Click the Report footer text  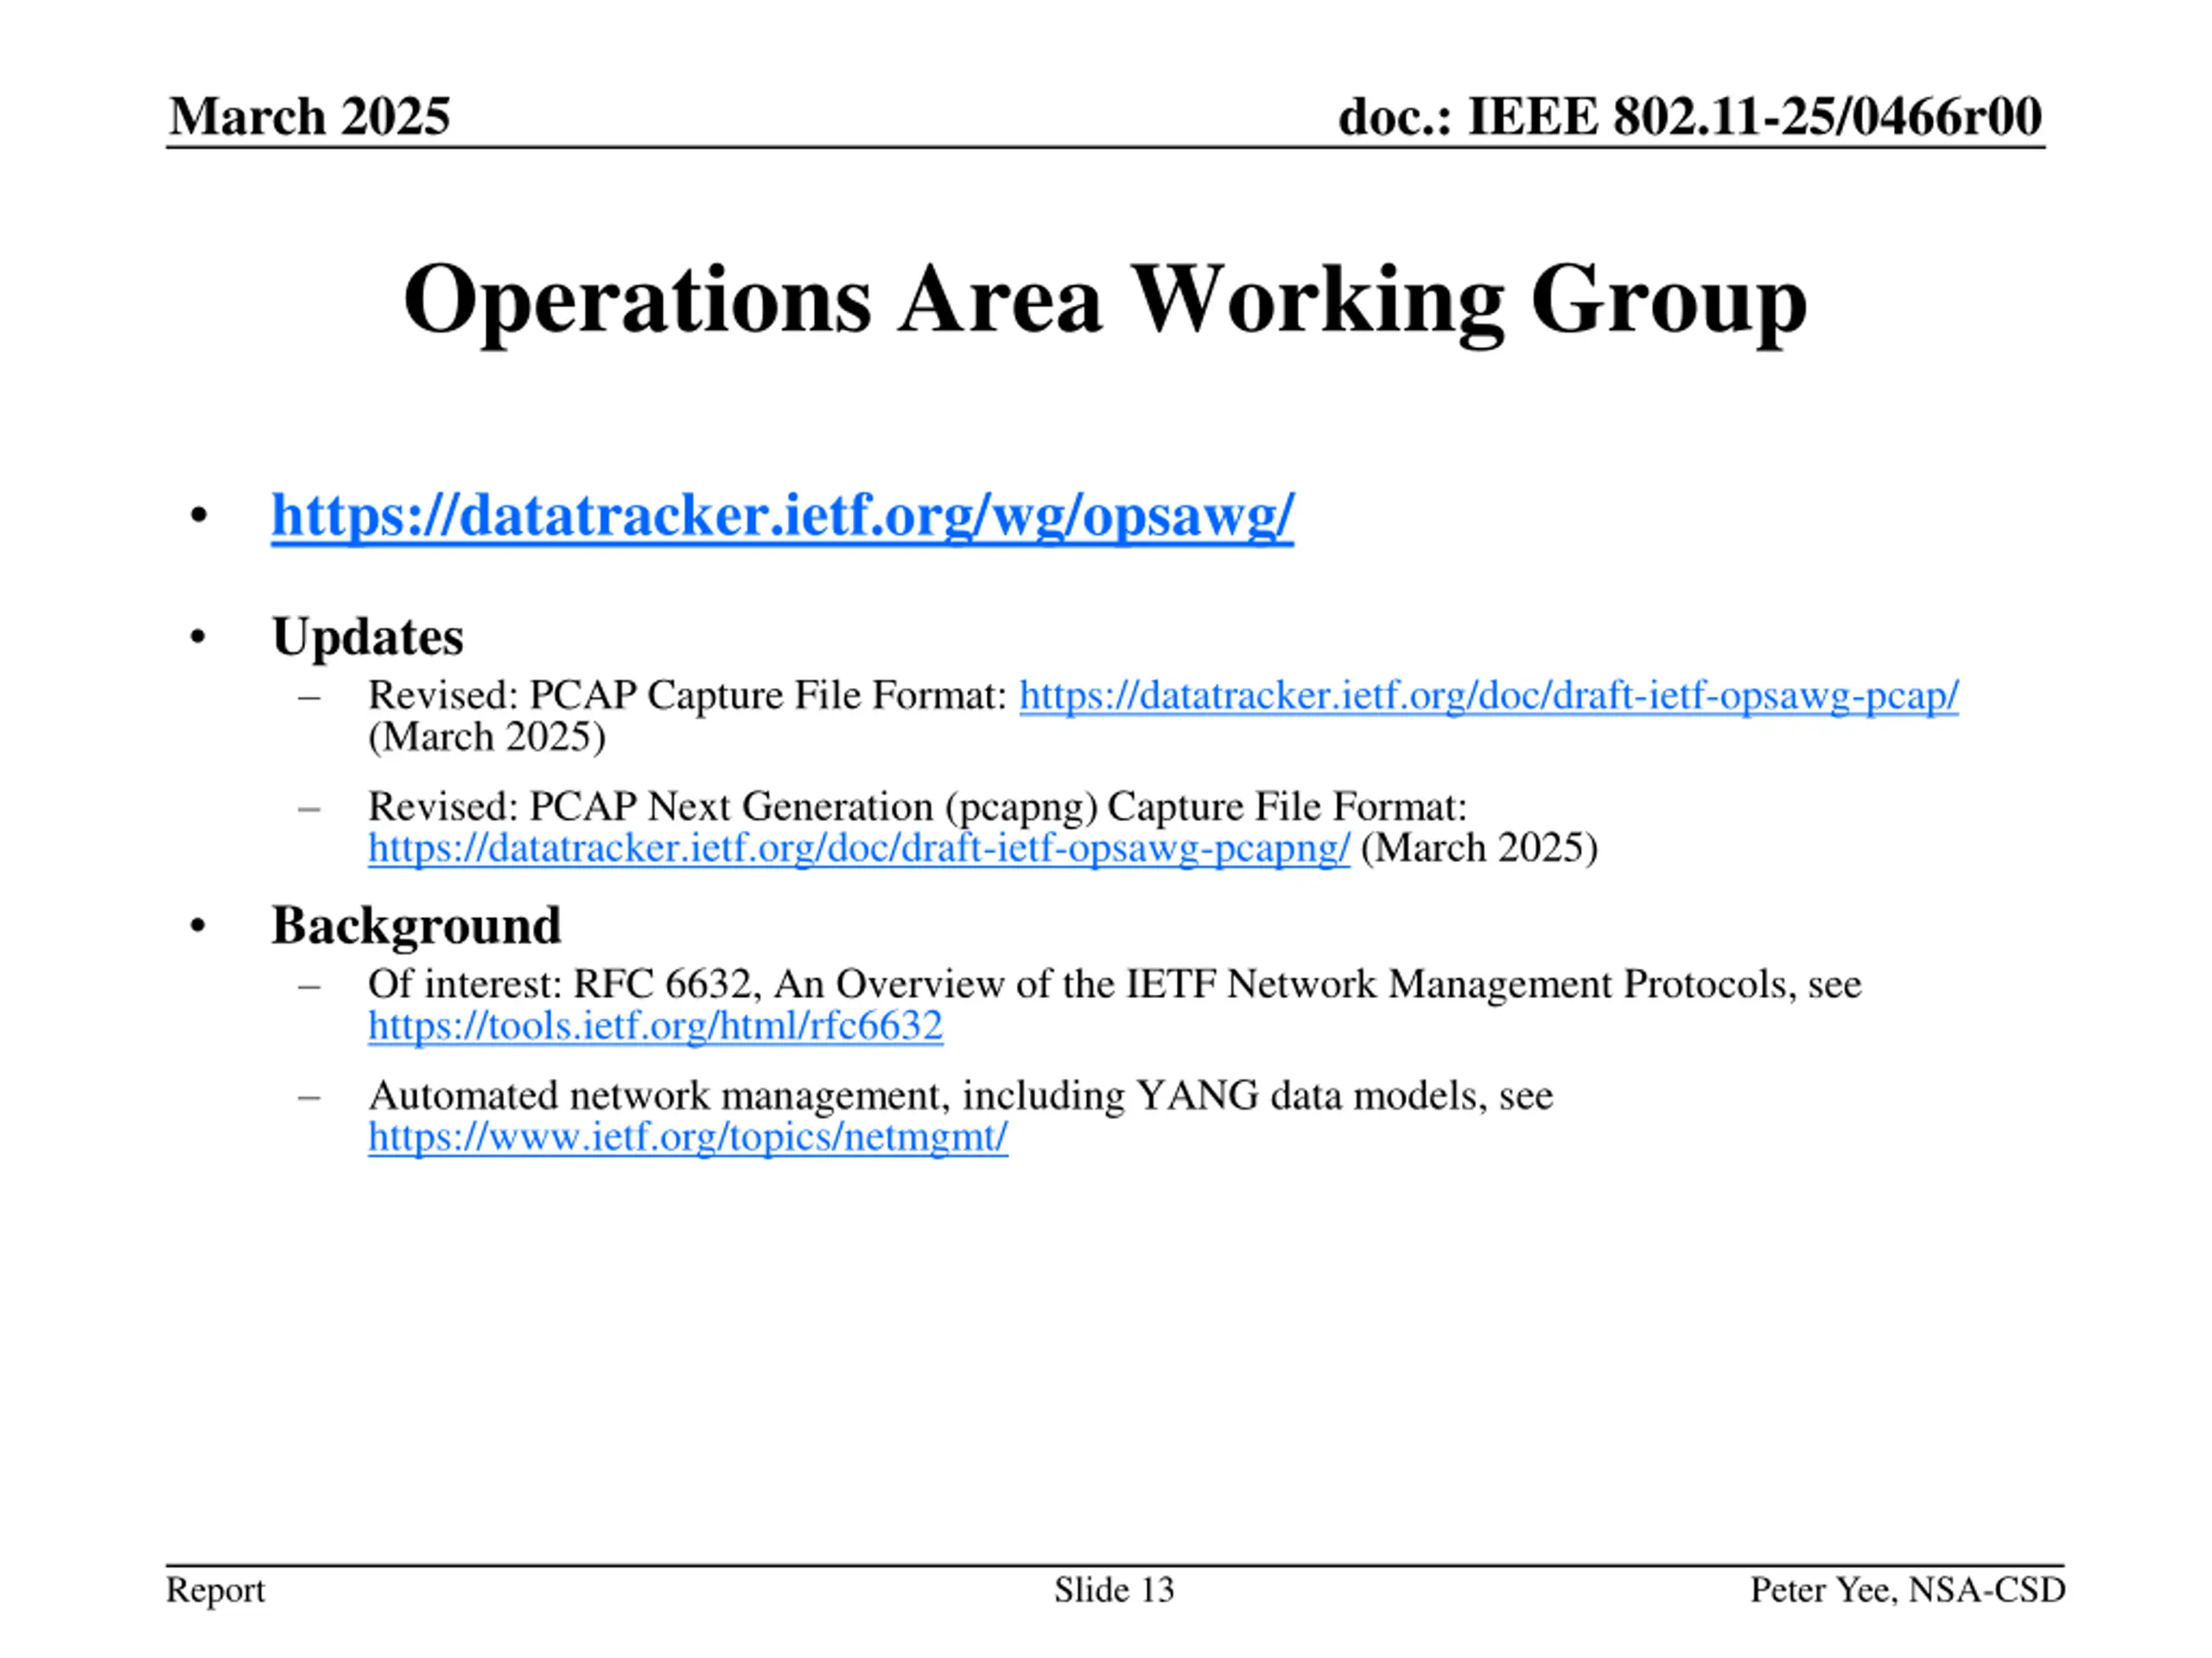[x=215, y=1590]
